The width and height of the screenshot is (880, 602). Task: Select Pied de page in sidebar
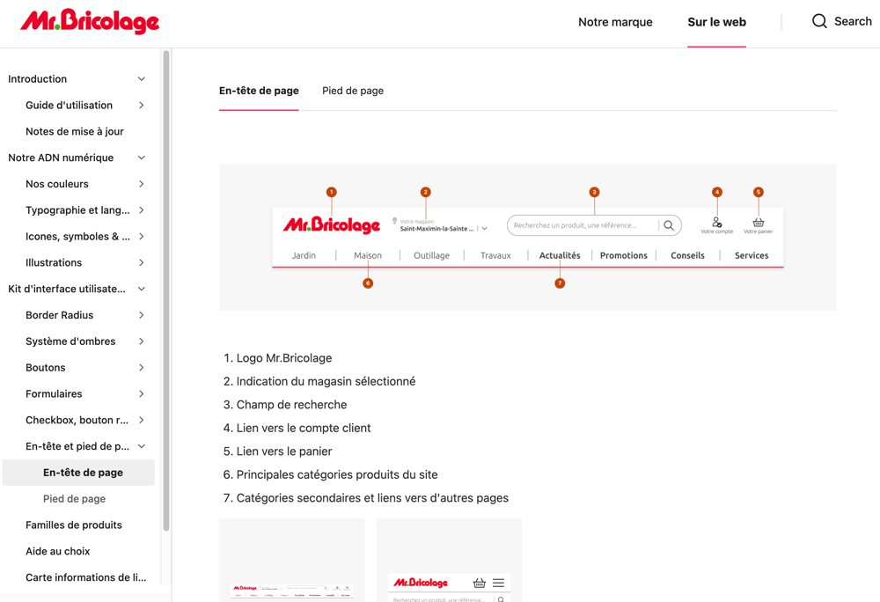point(74,499)
